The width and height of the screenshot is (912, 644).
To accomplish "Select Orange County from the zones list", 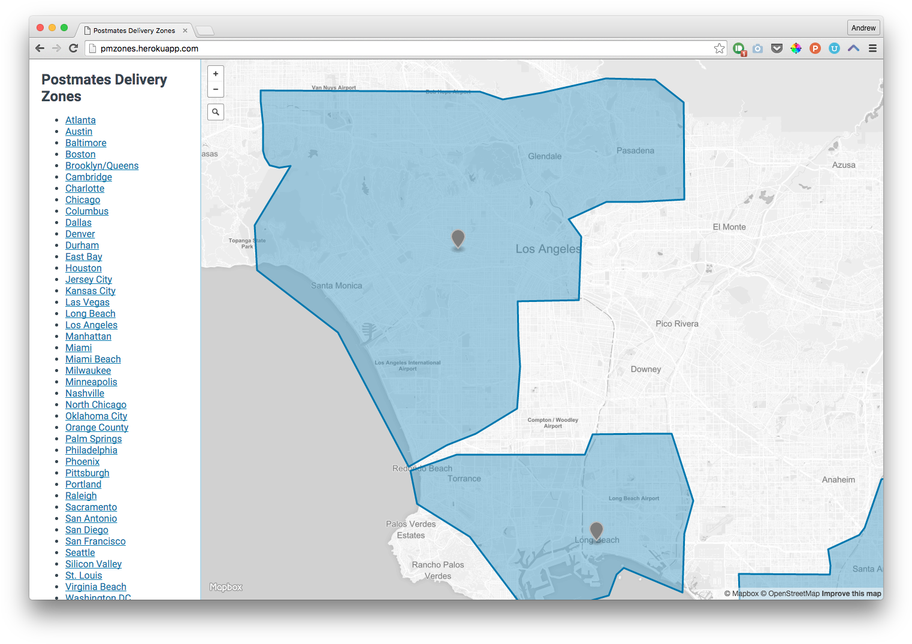I will tap(96, 428).
